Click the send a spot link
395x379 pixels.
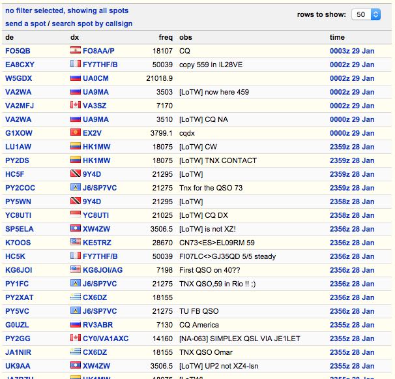25,23
